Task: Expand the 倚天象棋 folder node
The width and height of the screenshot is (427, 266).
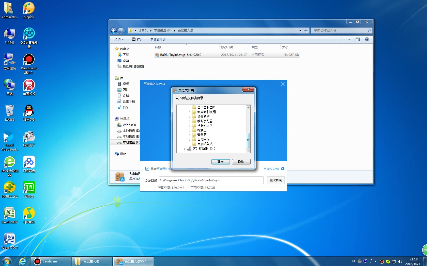Action: pyautogui.click(x=190, y=117)
